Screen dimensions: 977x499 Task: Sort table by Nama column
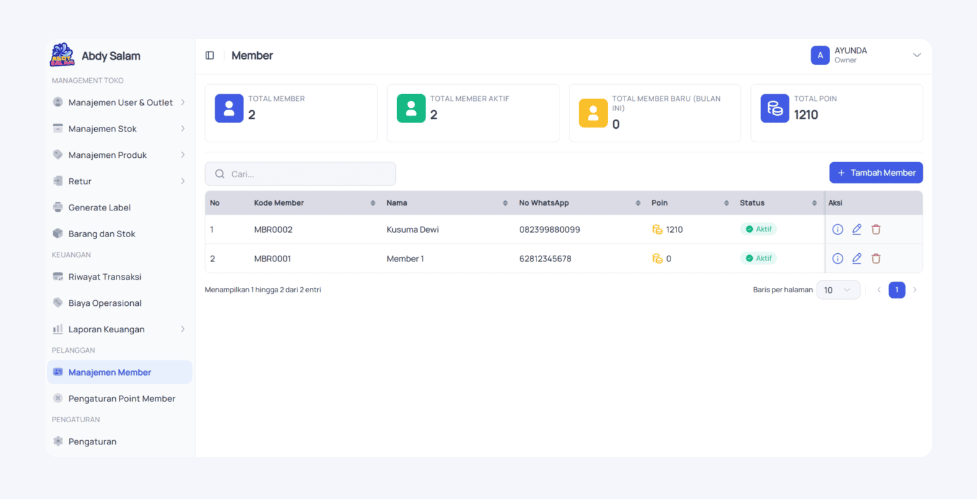(x=505, y=203)
